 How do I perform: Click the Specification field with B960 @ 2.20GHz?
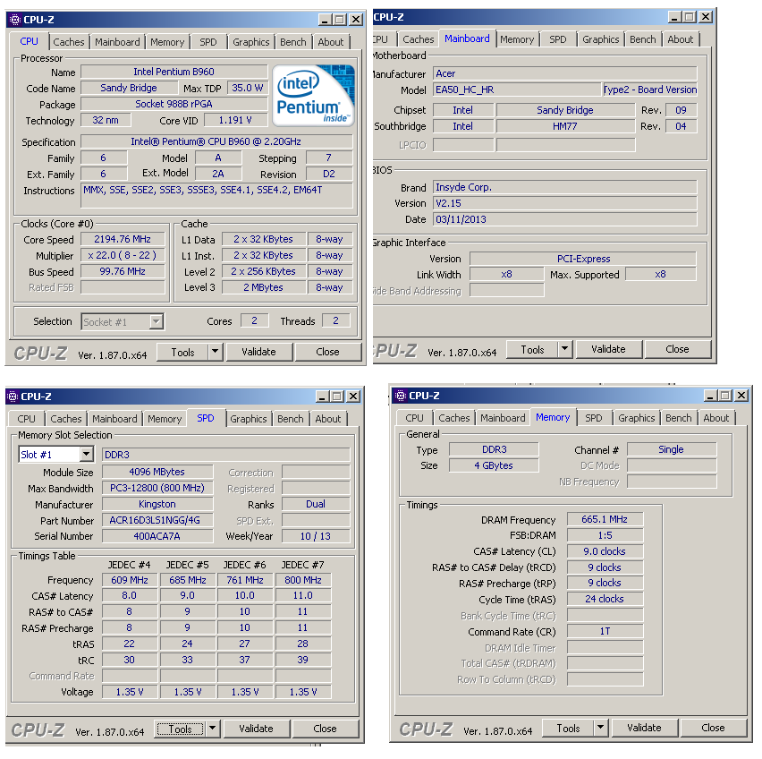(216, 141)
